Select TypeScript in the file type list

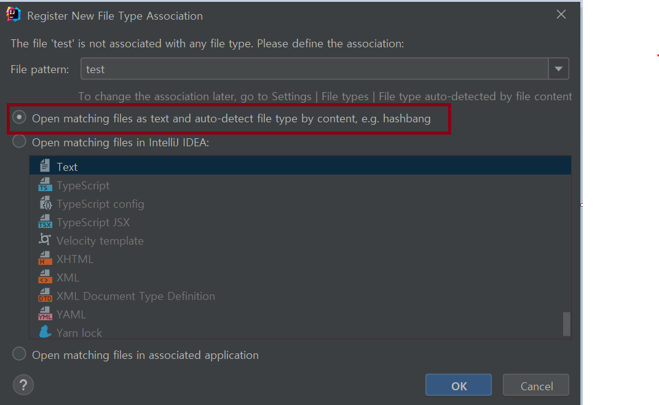300,185
